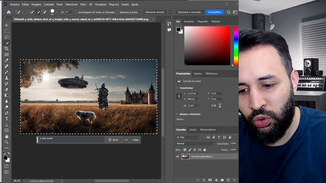Open the Selecionar assunto dropdown arrow
326x183 pixels.
tap(170, 12)
